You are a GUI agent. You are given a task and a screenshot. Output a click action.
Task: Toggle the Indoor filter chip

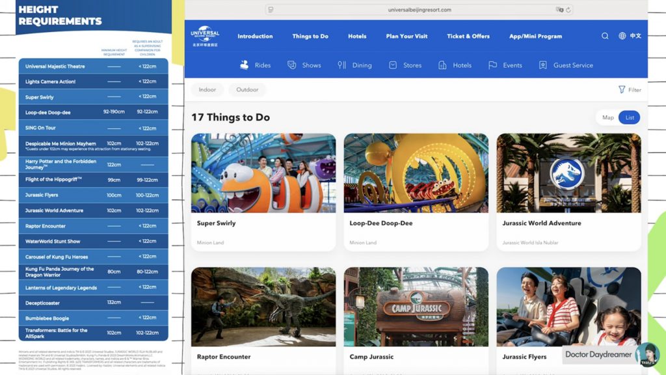[207, 90]
